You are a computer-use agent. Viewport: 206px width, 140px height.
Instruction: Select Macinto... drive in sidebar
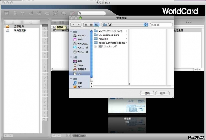pyautogui.click(x=81, y=35)
